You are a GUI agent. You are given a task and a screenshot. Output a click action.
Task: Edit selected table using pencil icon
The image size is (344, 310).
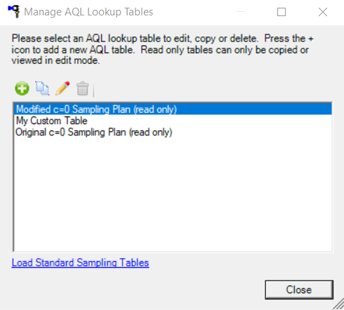point(62,88)
